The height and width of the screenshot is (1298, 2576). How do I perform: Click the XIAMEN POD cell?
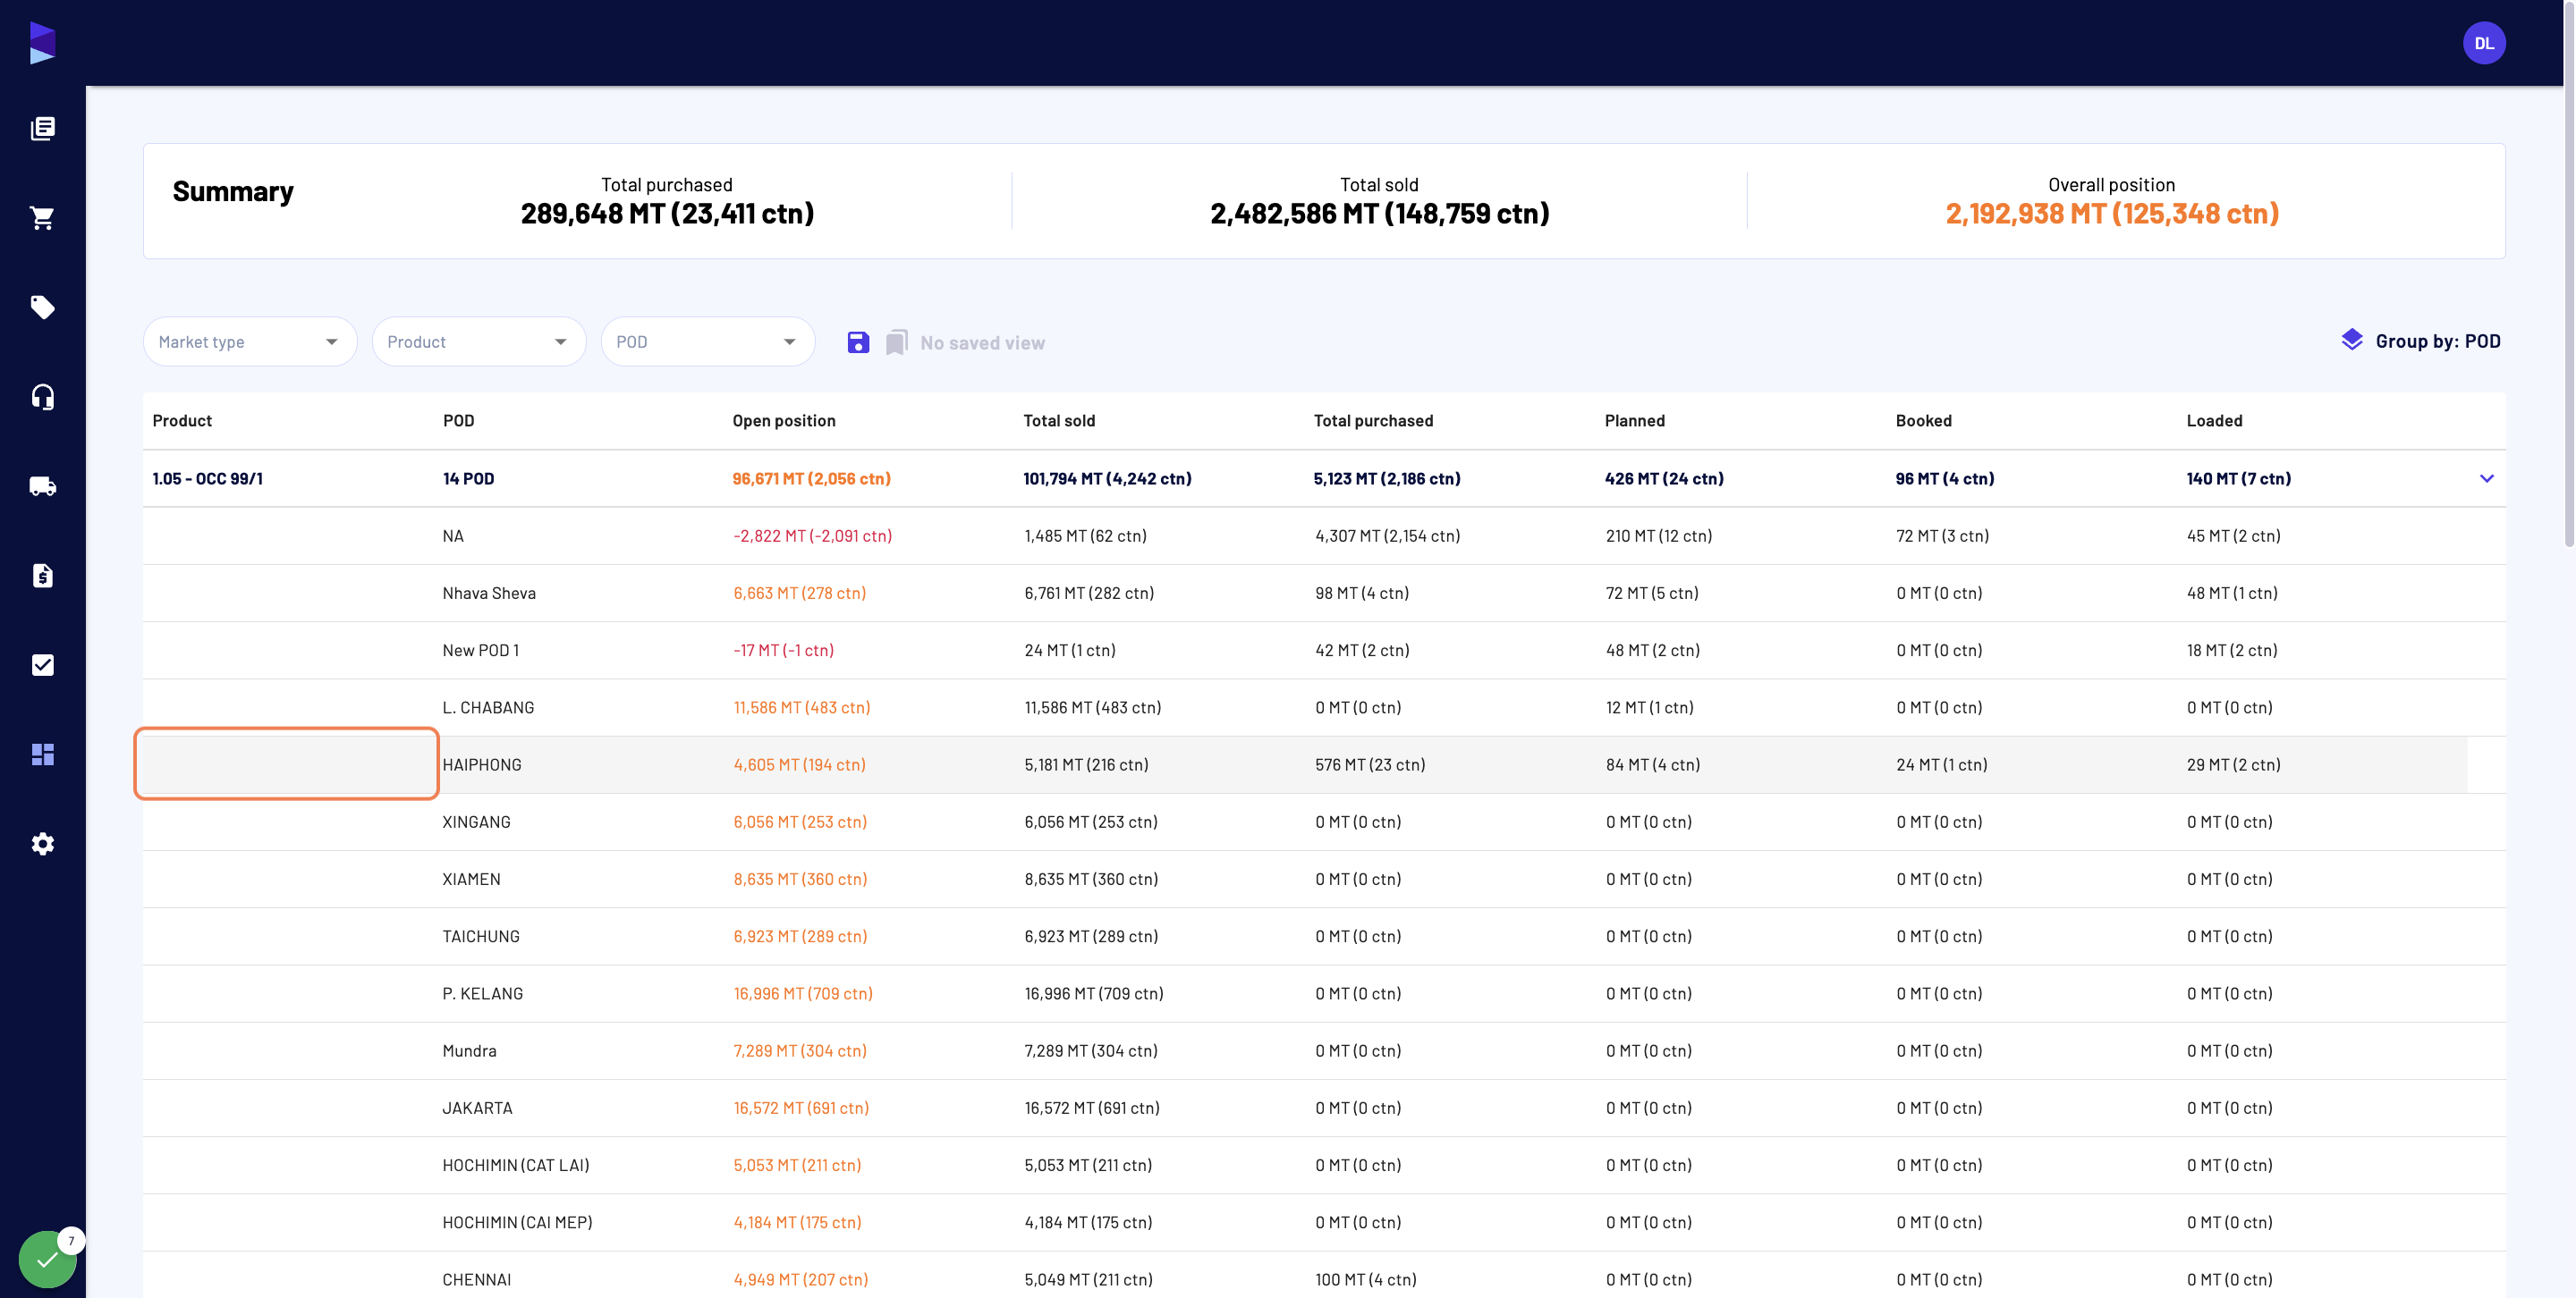coord(471,880)
